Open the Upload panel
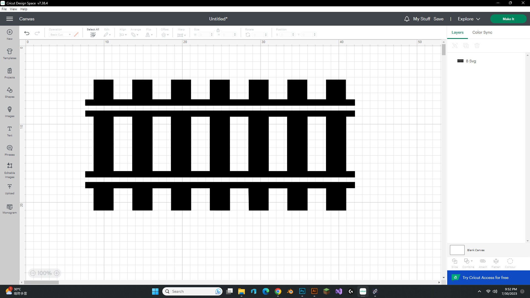 pyautogui.click(x=9, y=189)
